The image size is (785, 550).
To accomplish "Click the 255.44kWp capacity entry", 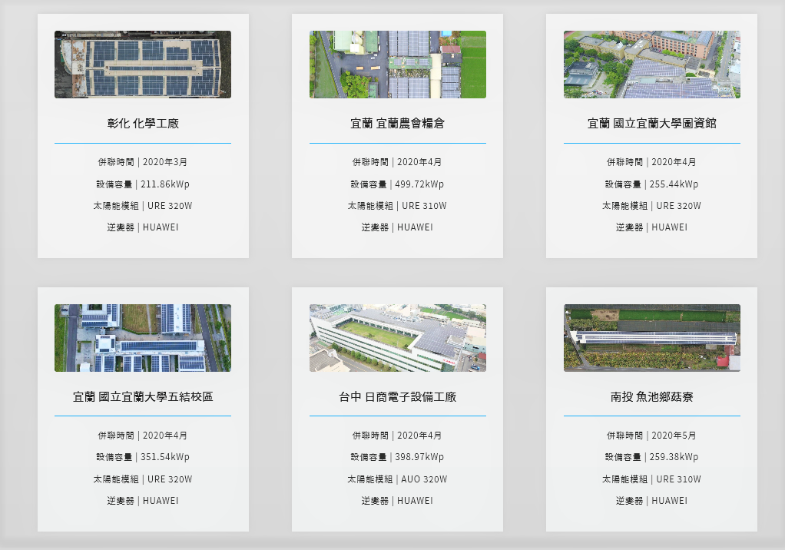I will [x=651, y=184].
